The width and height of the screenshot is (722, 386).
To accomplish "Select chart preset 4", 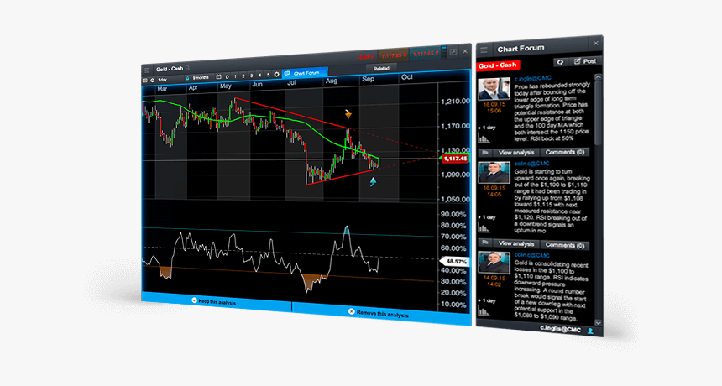I will click(259, 75).
